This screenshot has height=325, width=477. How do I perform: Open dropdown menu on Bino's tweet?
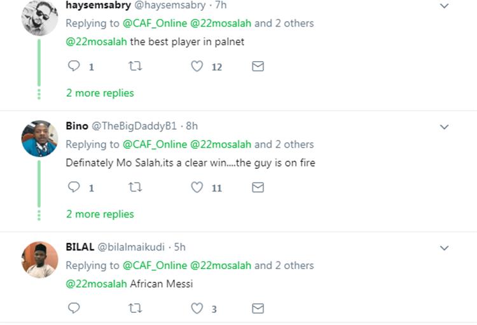(x=445, y=127)
